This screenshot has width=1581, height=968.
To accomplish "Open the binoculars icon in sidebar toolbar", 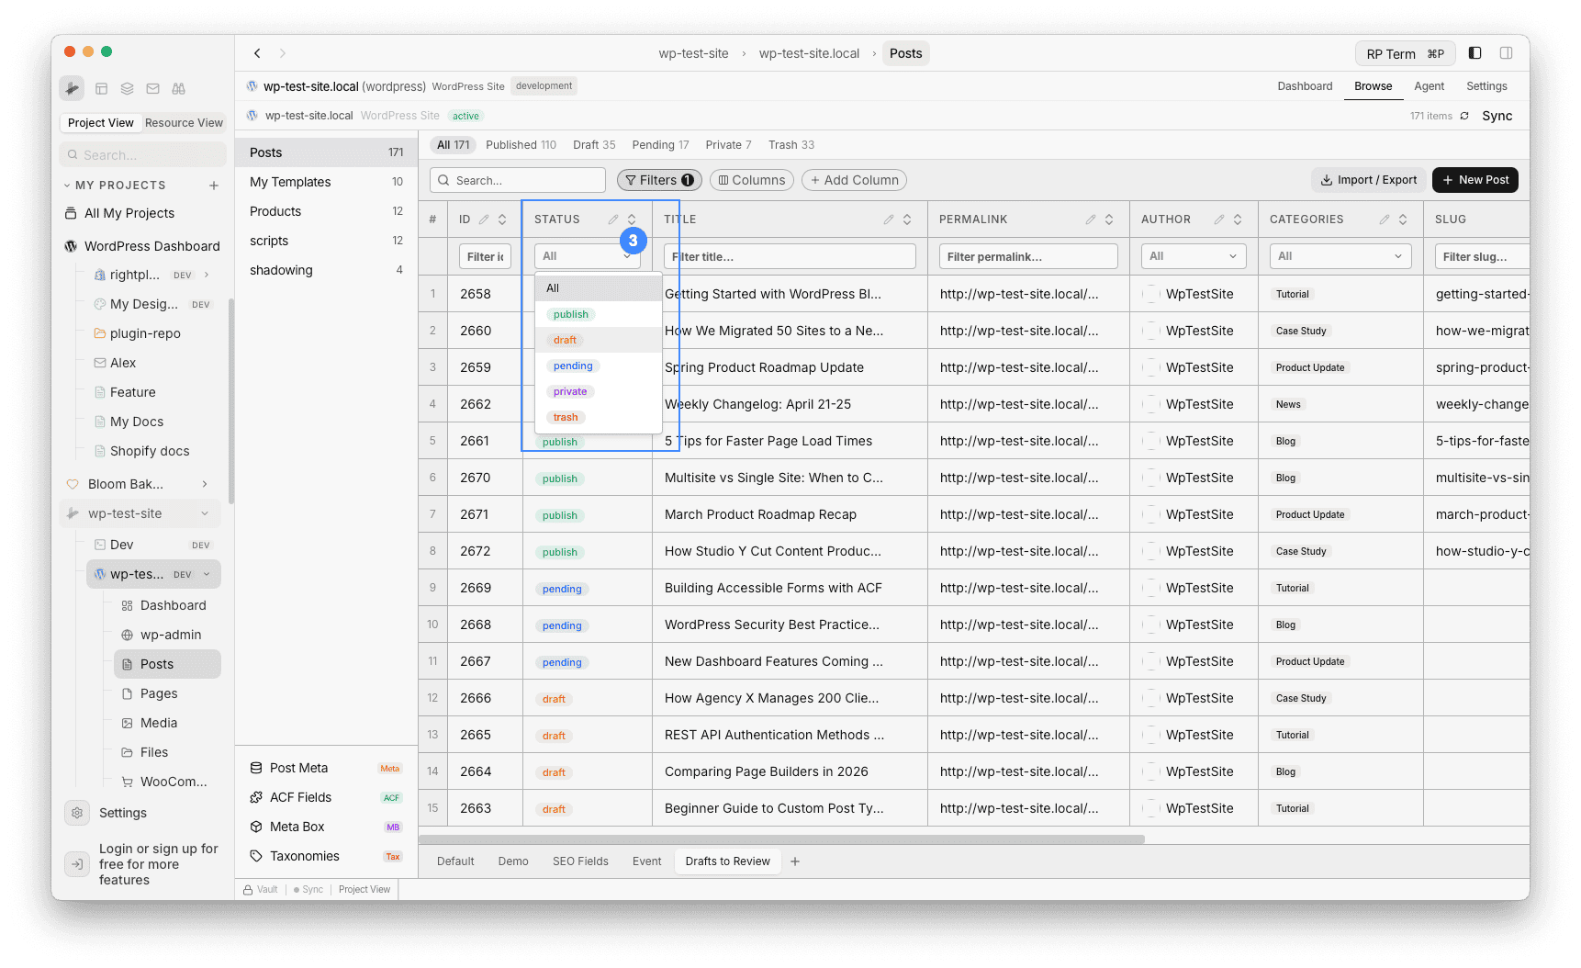I will coord(179,89).
